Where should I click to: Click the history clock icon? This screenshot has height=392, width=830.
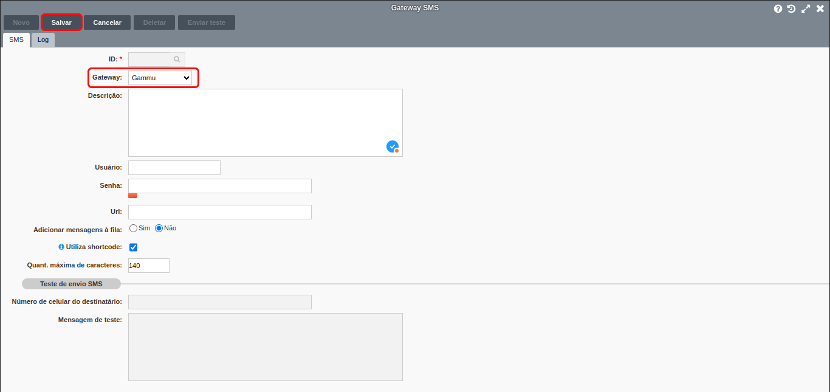click(x=791, y=9)
